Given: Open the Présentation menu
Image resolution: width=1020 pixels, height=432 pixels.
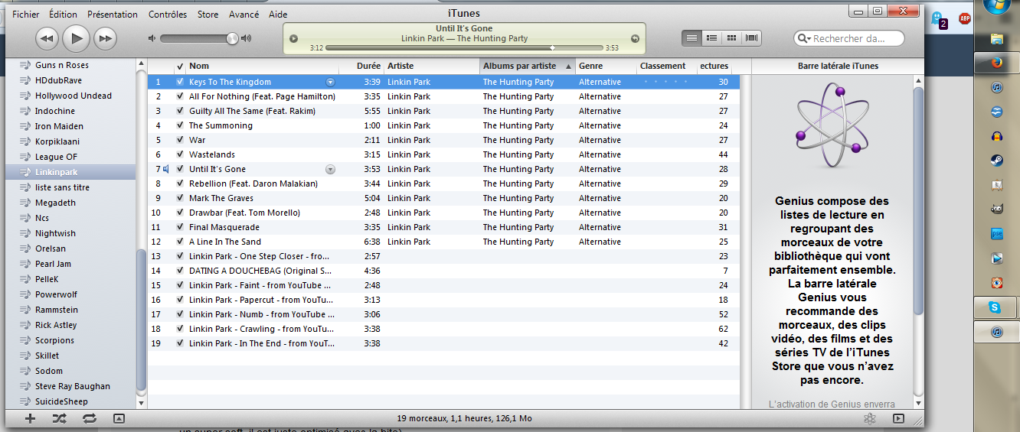Looking at the screenshot, I should (x=113, y=15).
